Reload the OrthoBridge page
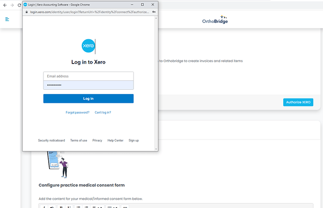 coord(19,5)
